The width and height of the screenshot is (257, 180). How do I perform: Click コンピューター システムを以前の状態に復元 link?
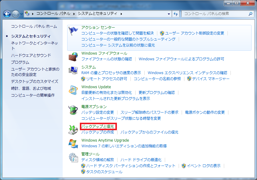tap(118, 45)
